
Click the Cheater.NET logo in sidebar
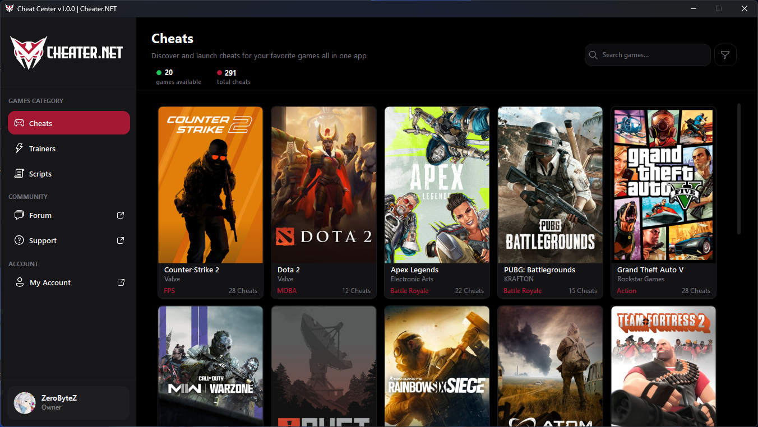[67, 53]
